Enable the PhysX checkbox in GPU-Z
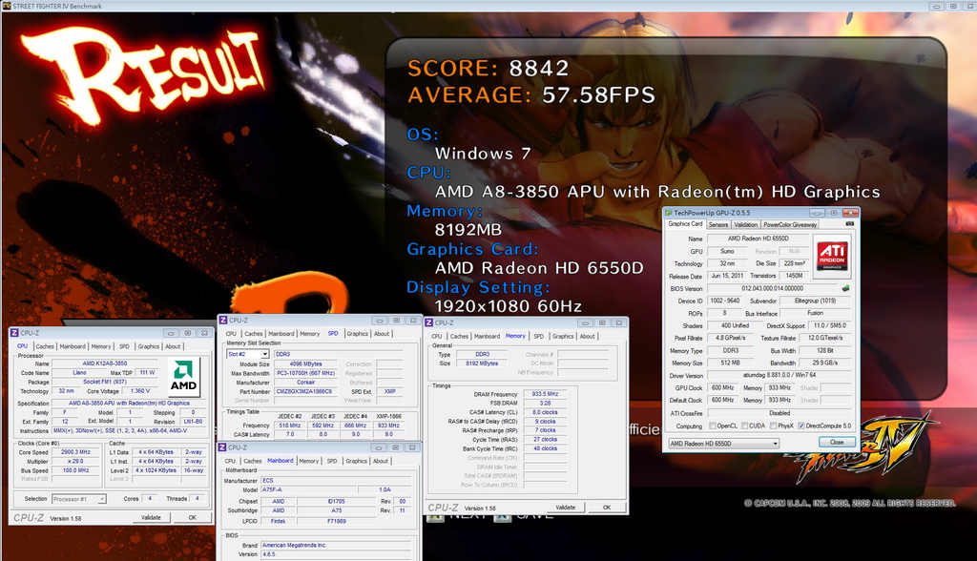977x561 pixels. pyautogui.click(x=773, y=426)
